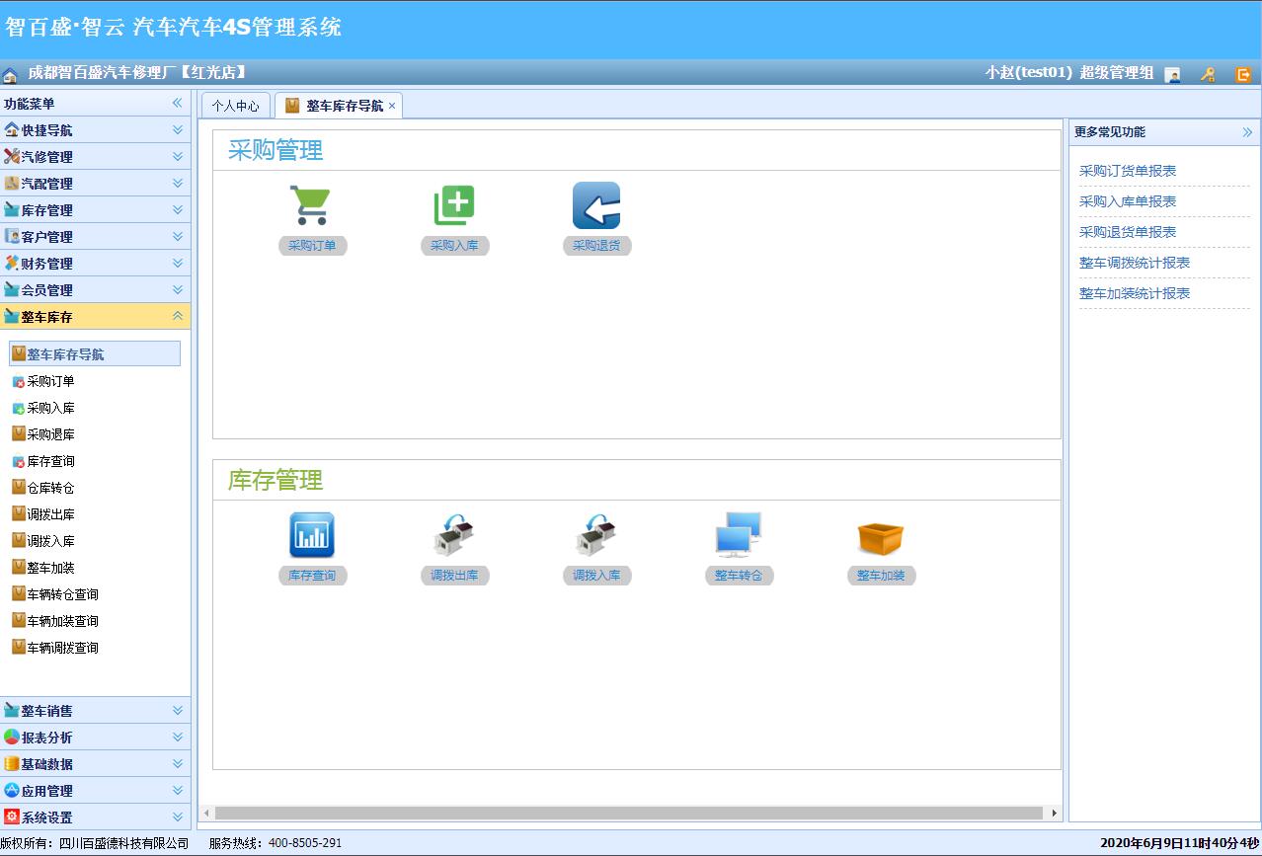Click the horizontal scrollbar thumb

point(629,814)
